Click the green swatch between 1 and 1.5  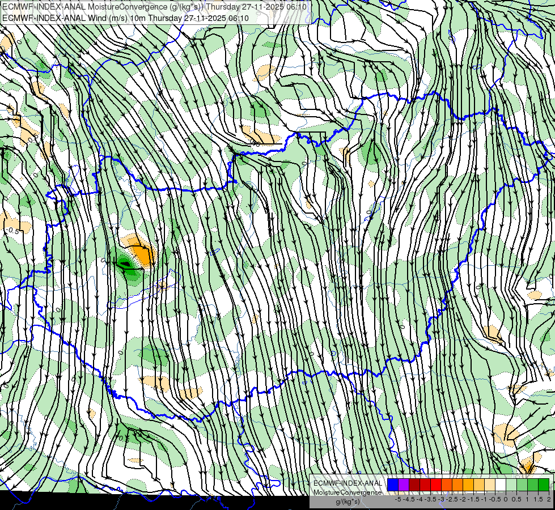click(x=533, y=484)
